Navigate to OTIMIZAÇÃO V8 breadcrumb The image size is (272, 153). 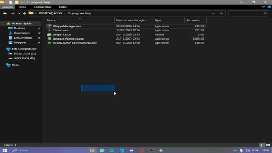point(50,13)
